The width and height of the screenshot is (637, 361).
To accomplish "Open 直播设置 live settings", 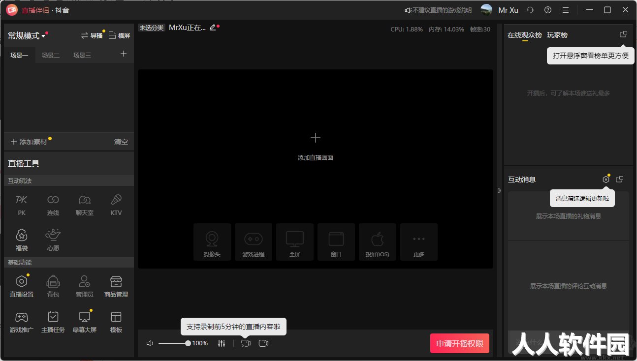I will pos(22,286).
